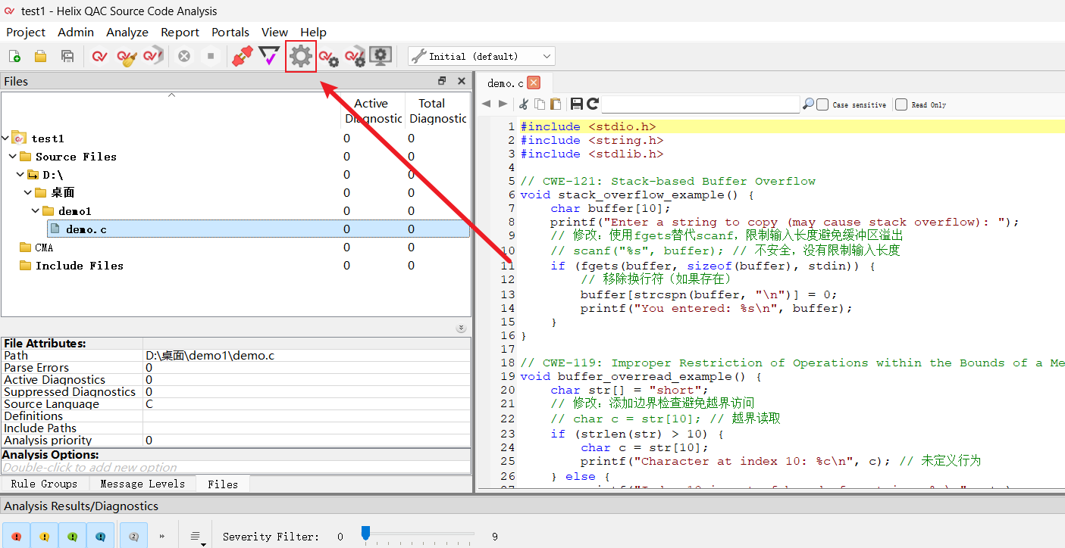Save the file with the floppy disk icon
Viewport: 1065px width, 548px height.
point(577,104)
